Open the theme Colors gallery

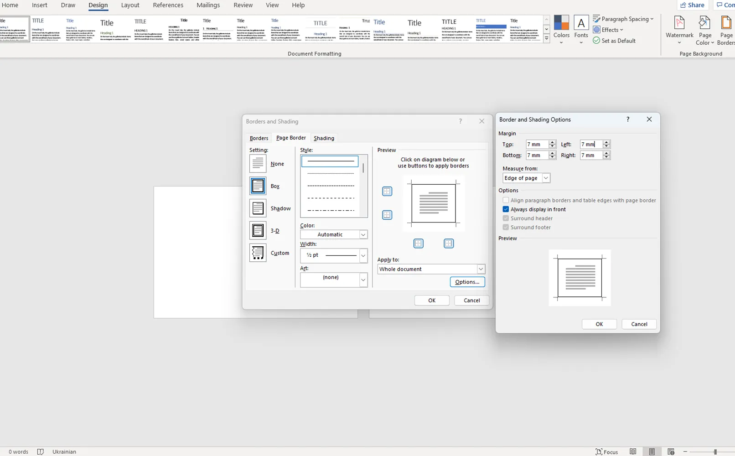[x=561, y=30]
